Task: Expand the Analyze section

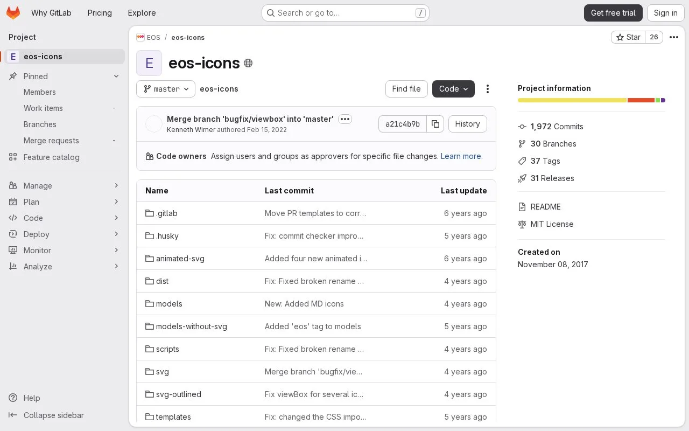Action: point(65,267)
